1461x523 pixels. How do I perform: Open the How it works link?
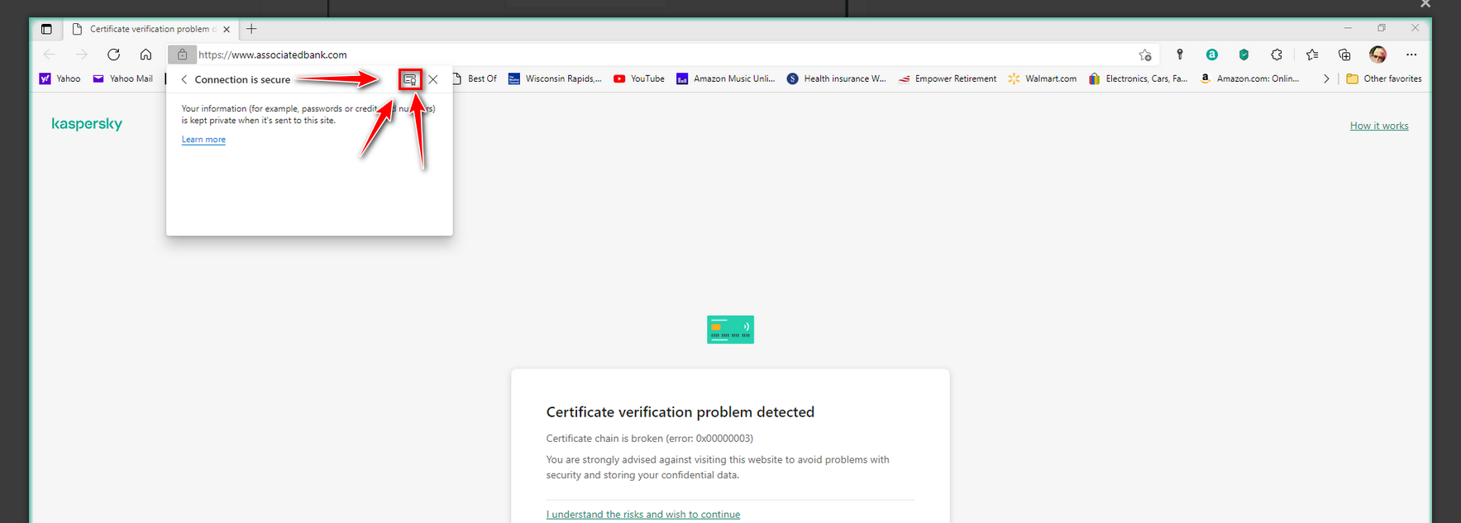[1379, 126]
